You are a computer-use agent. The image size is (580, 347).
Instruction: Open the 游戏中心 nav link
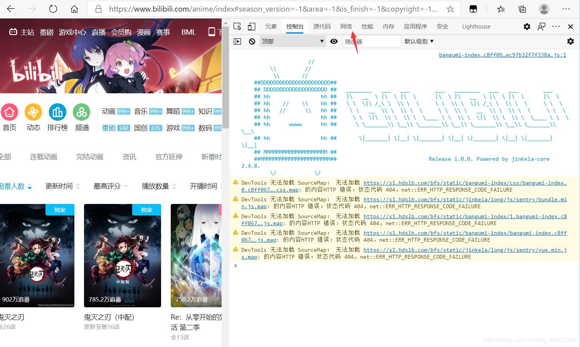coord(72,32)
